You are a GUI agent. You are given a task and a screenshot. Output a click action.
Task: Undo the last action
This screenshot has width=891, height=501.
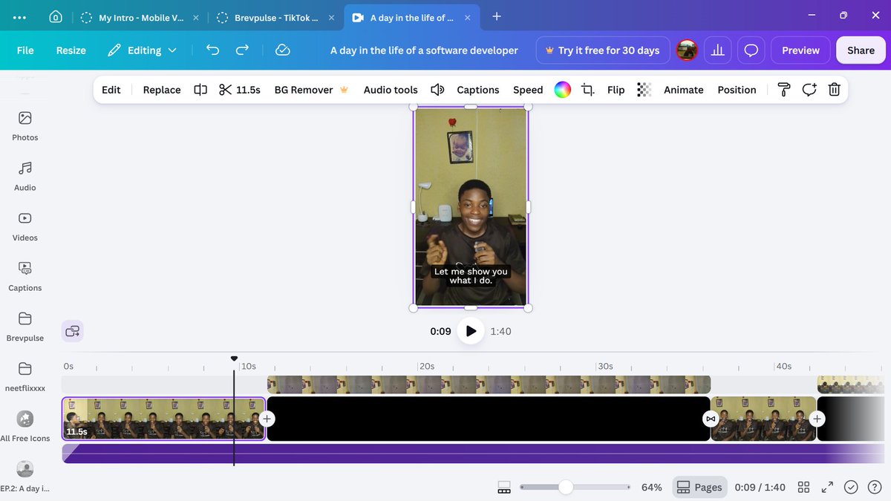click(x=213, y=50)
